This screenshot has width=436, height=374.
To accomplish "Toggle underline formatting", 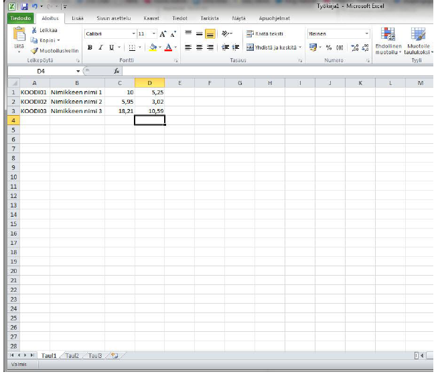I will [111, 48].
